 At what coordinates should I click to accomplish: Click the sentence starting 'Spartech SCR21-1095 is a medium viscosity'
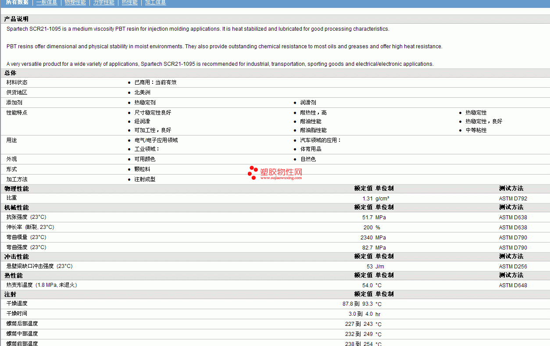click(x=198, y=29)
